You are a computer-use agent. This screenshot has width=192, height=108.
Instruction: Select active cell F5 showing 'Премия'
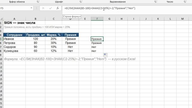97,39
